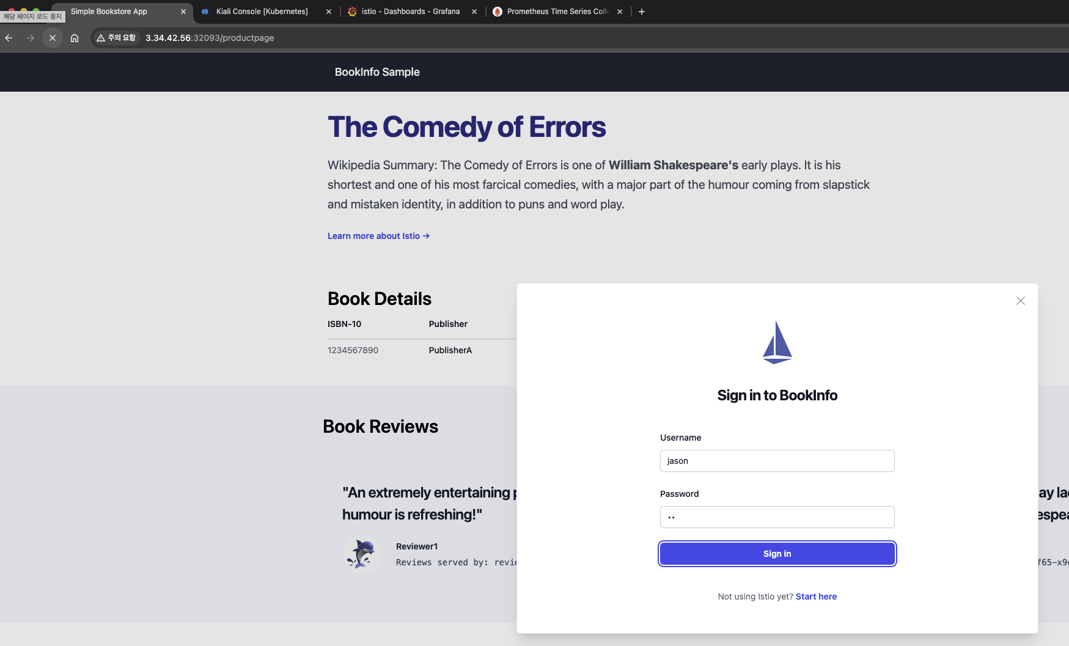This screenshot has height=646, width=1069.
Task: Switch to istio Dashboards Grafana tab
Action: (x=410, y=12)
